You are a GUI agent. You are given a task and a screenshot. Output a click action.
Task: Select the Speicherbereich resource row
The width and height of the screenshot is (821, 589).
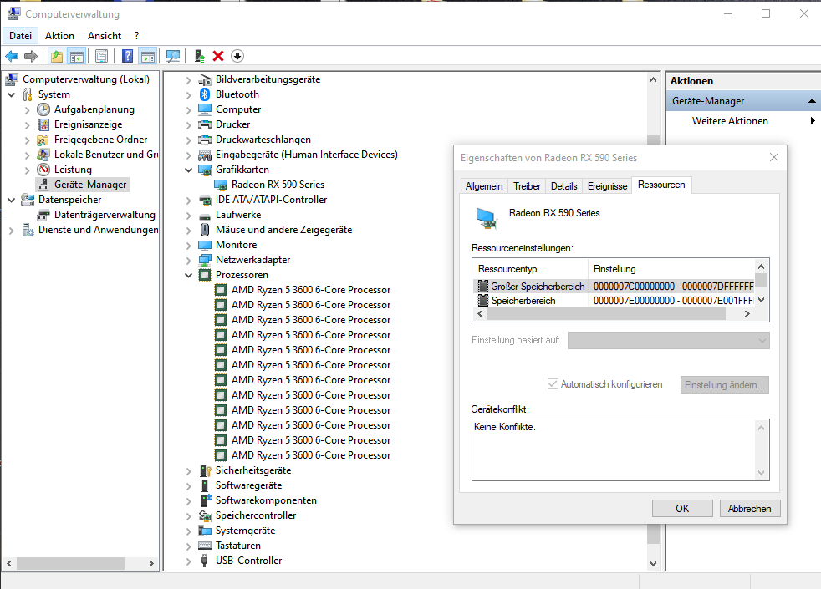(x=614, y=301)
